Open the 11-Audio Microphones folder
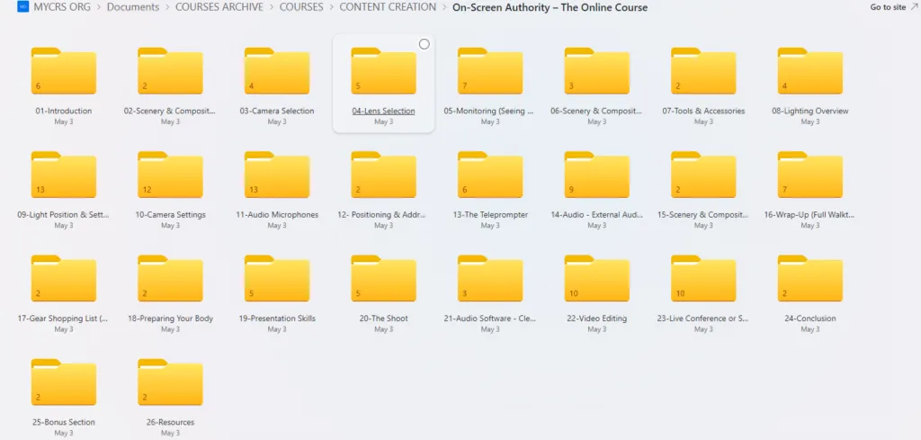 point(276,175)
